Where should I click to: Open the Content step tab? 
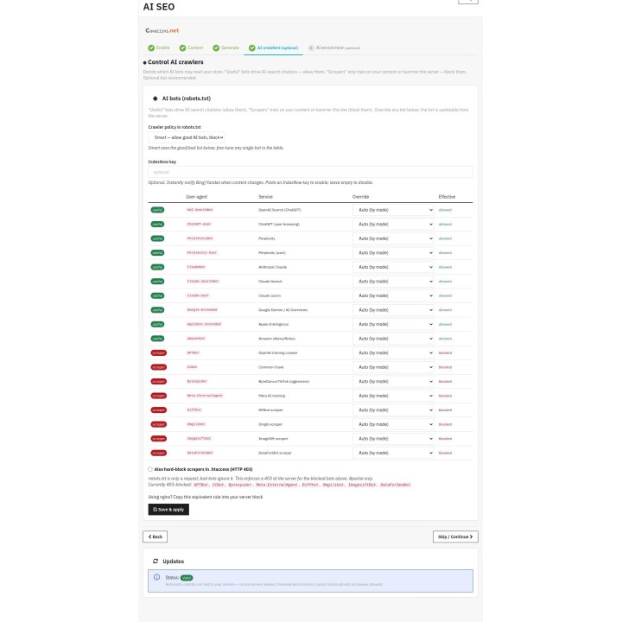pyautogui.click(x=191, y=48)
